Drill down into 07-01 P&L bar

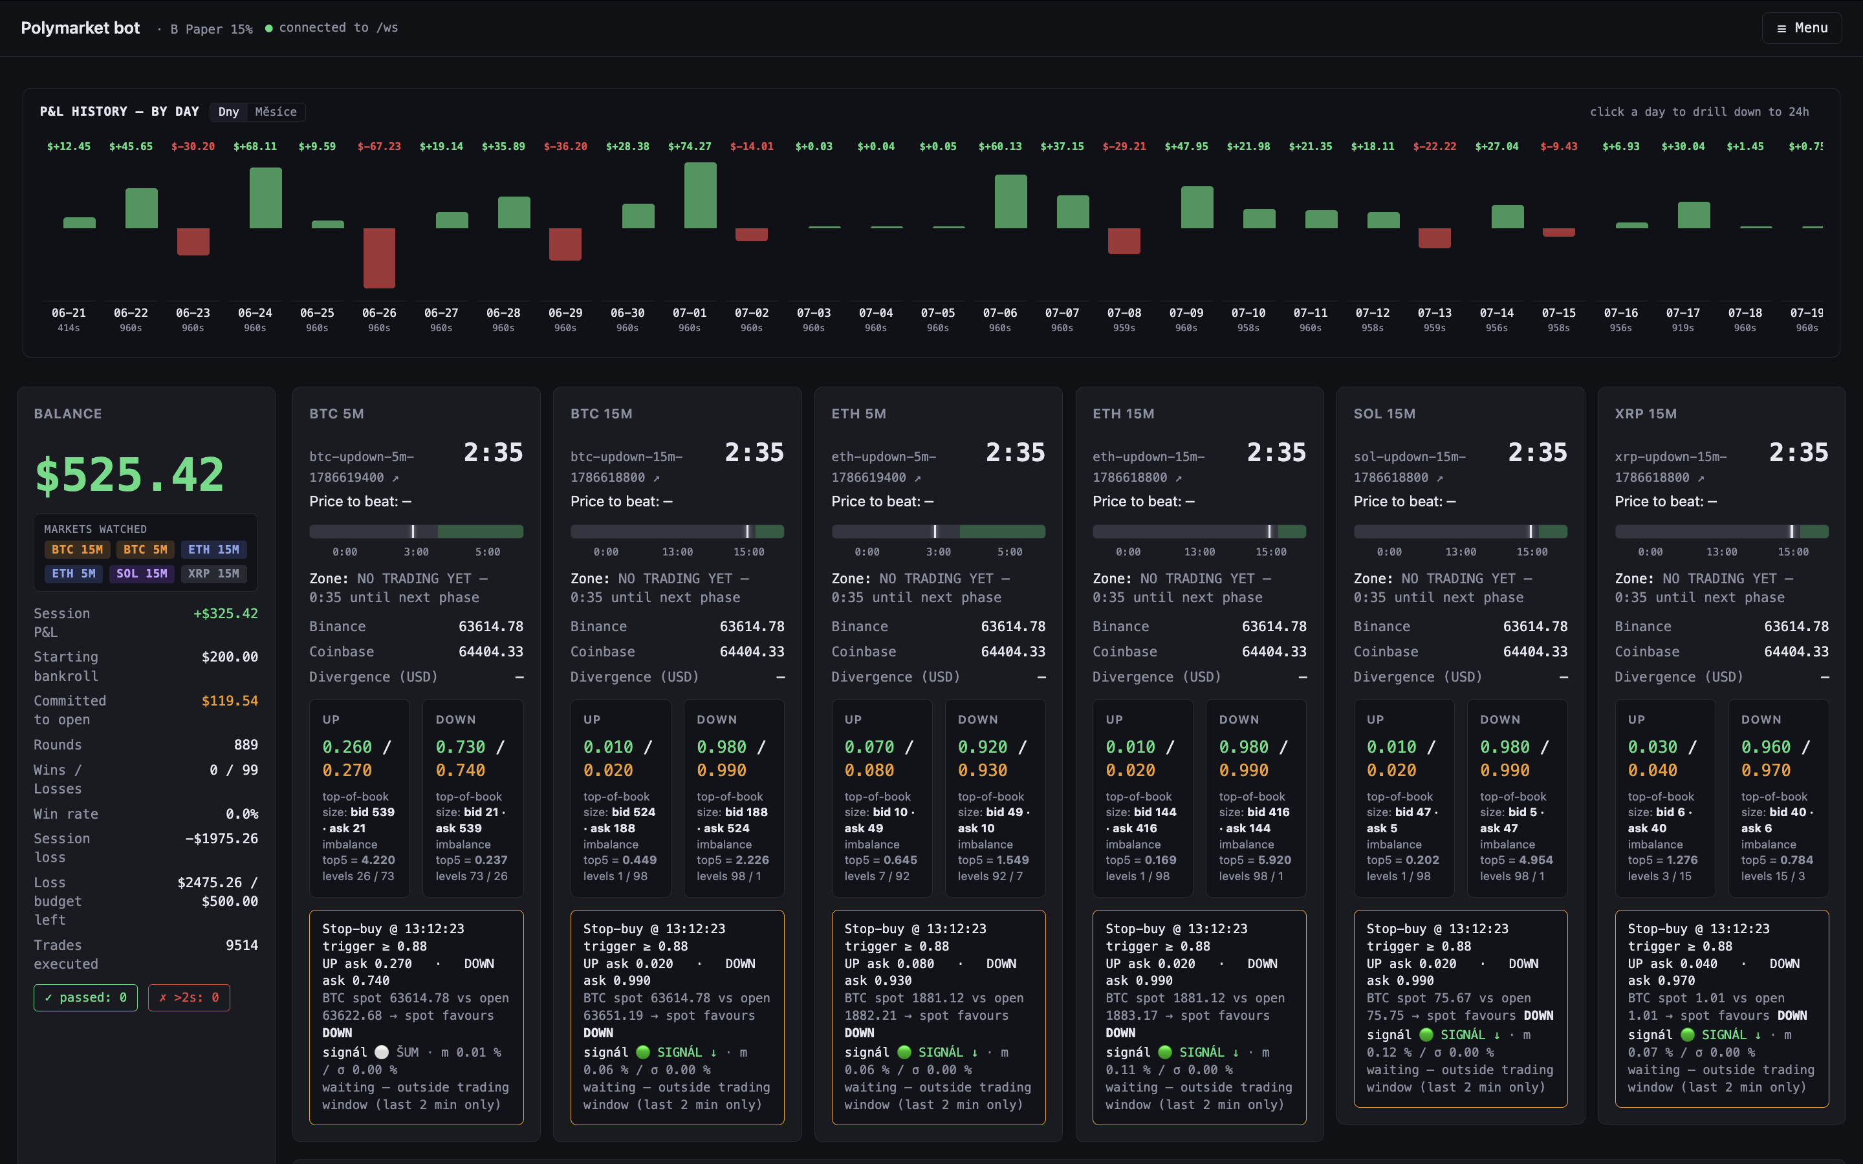700,195
